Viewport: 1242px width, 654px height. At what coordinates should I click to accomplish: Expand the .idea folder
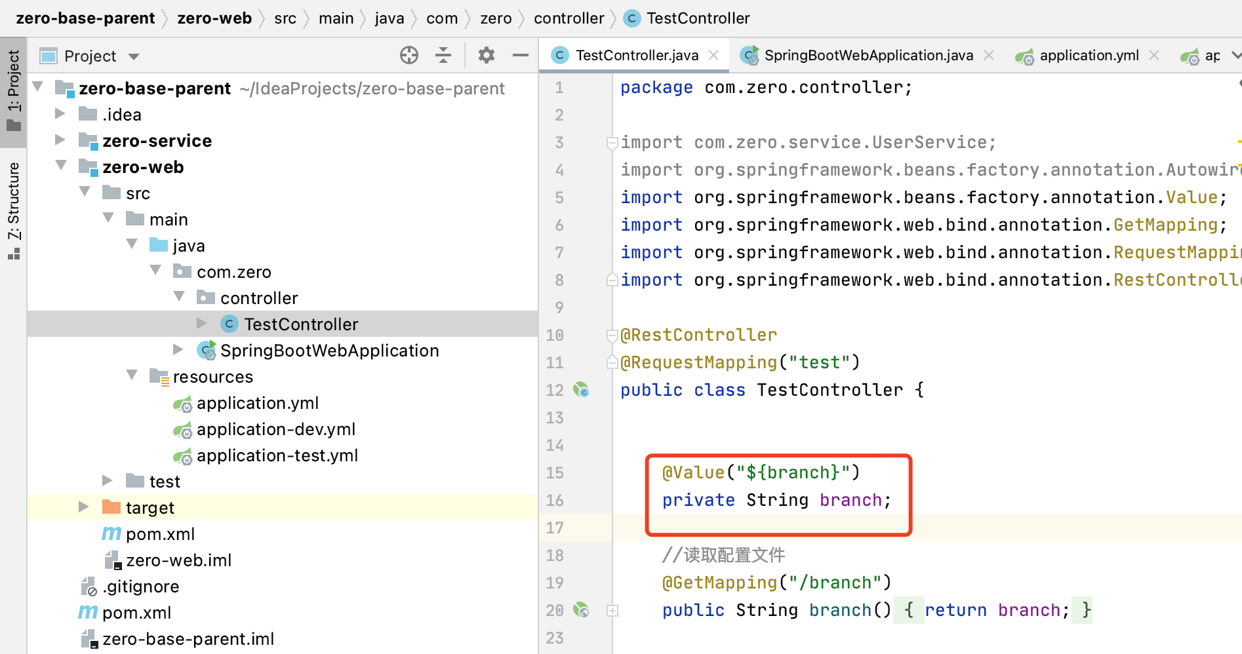pos(60,113)
